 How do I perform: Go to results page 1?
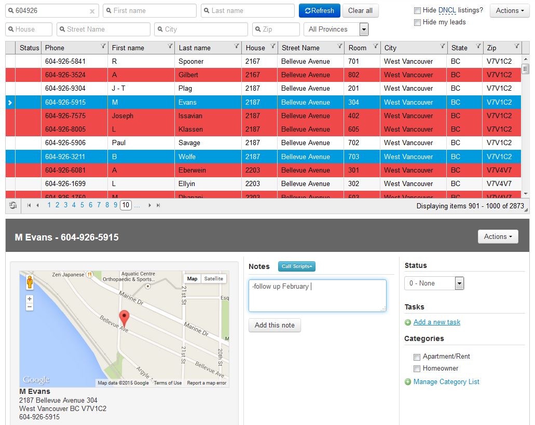(49, 205)
